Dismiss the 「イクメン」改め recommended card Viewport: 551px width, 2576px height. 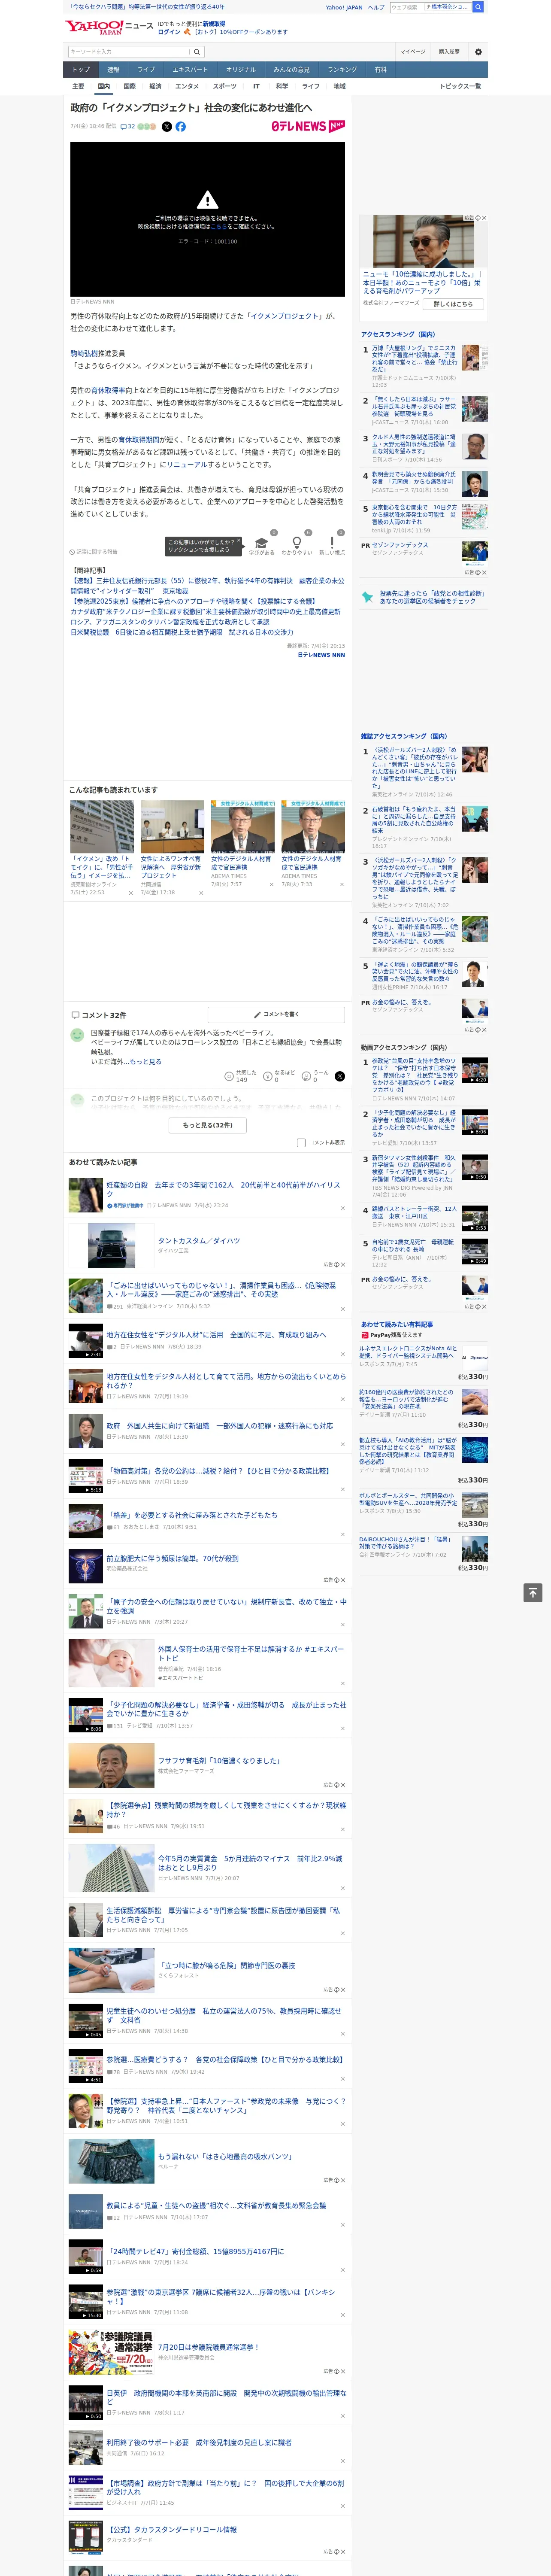pyautogui.click(x=130, y=893)
